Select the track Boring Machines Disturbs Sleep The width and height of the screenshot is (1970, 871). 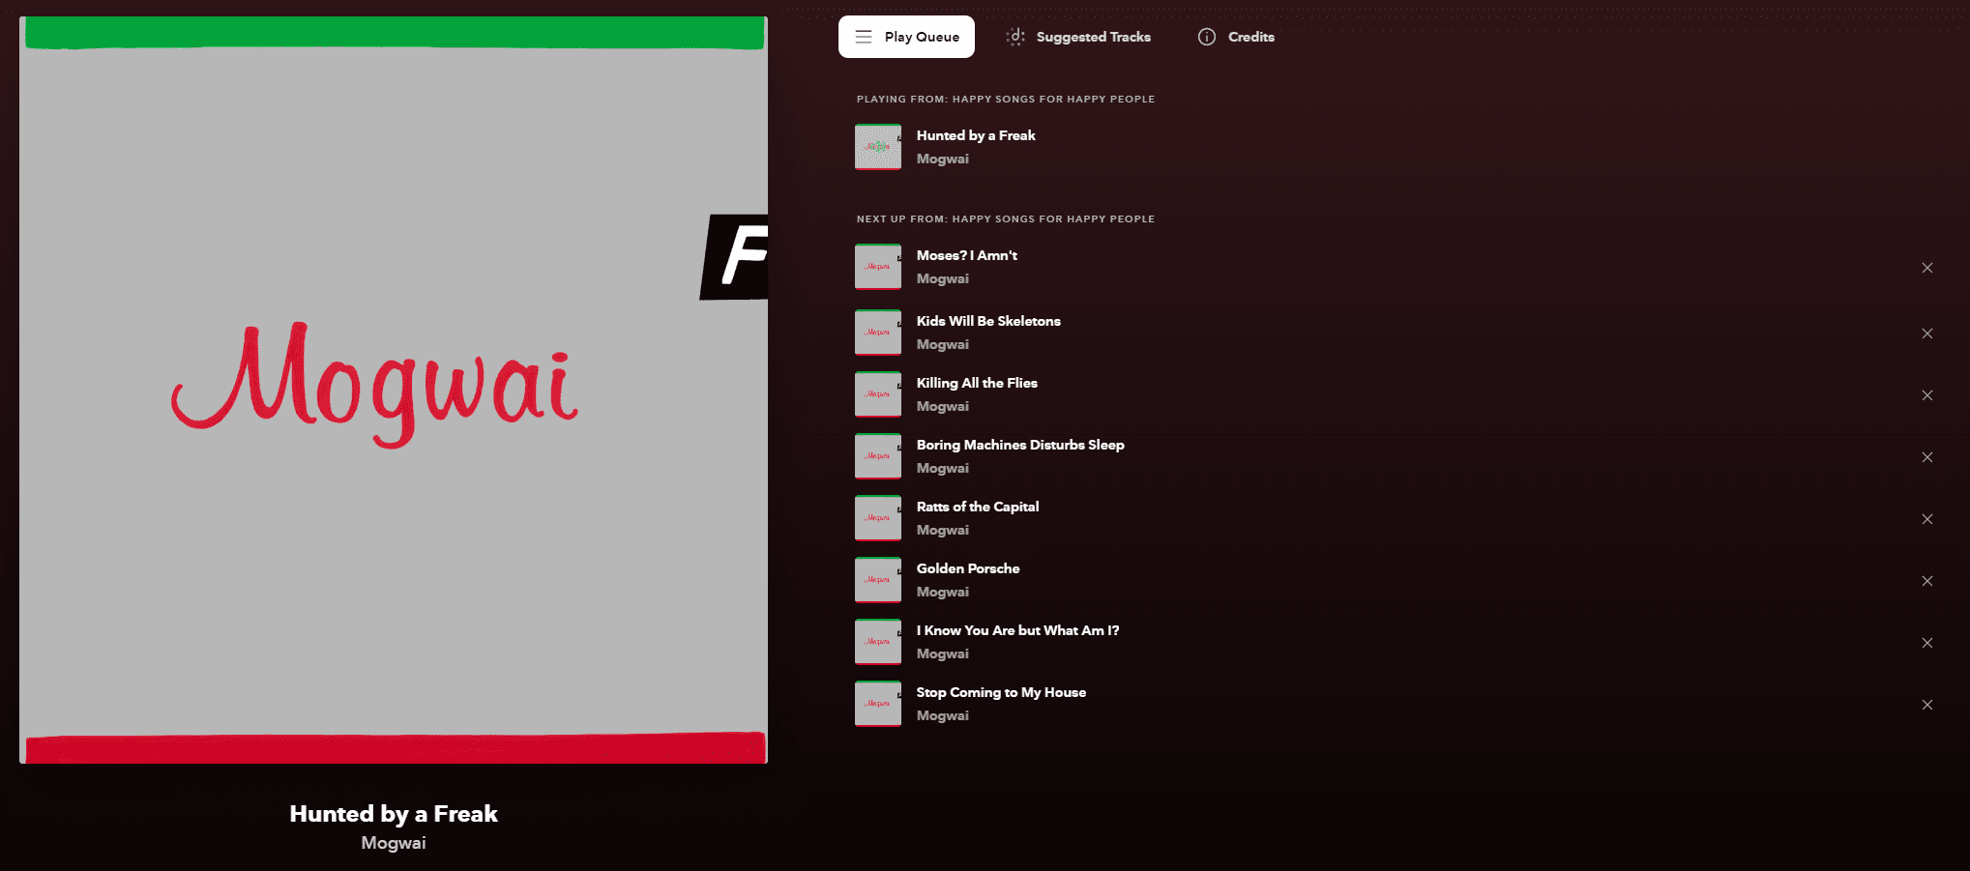coord(1020,445)
